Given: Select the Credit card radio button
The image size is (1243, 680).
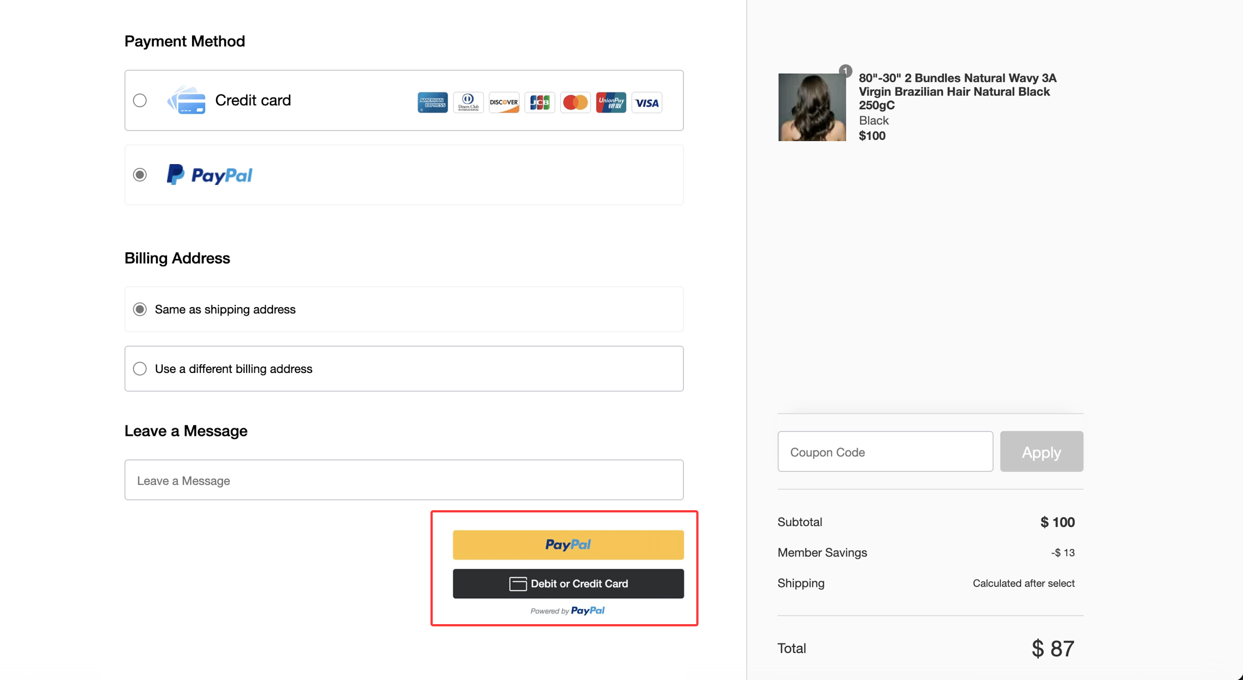Looking at the screenshot, I should click(x=140, y=100).
